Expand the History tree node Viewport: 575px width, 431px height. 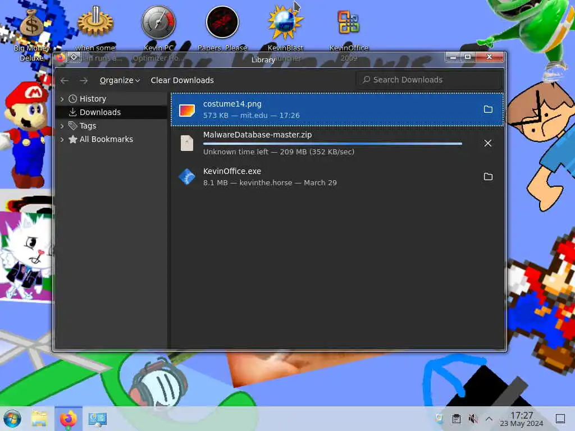pos(62,99)
